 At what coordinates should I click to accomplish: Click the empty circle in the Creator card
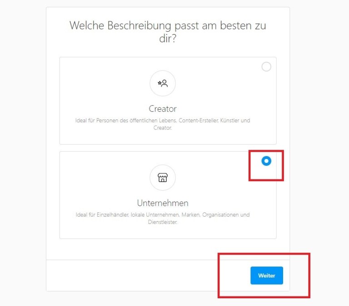pyautogui.click(x=266, y=66)
